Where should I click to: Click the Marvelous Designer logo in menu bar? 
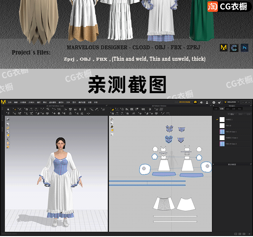pyautogui.click(x=3, y=102)
